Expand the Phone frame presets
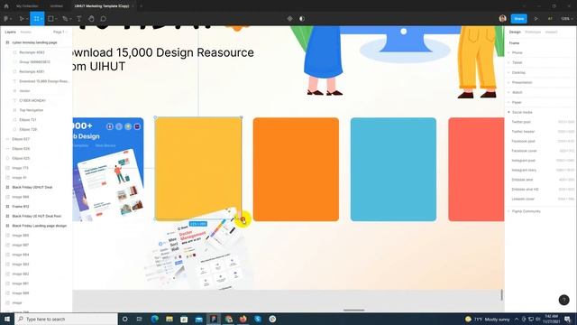The width and height of the screenshot is (577, 325). pyautogui.click(x=517, y=52)
